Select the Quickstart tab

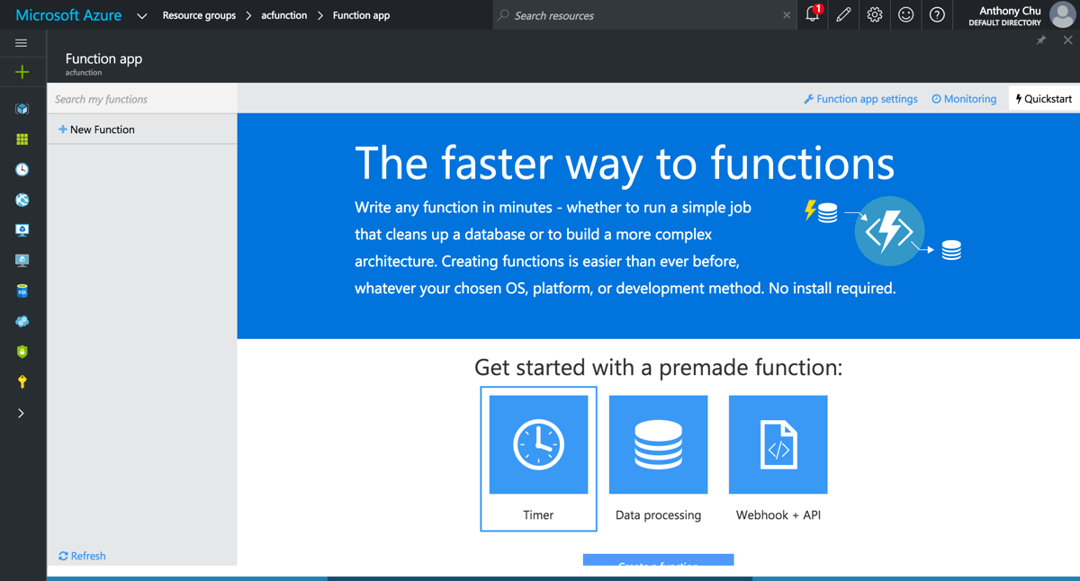tap(1044, 99)
